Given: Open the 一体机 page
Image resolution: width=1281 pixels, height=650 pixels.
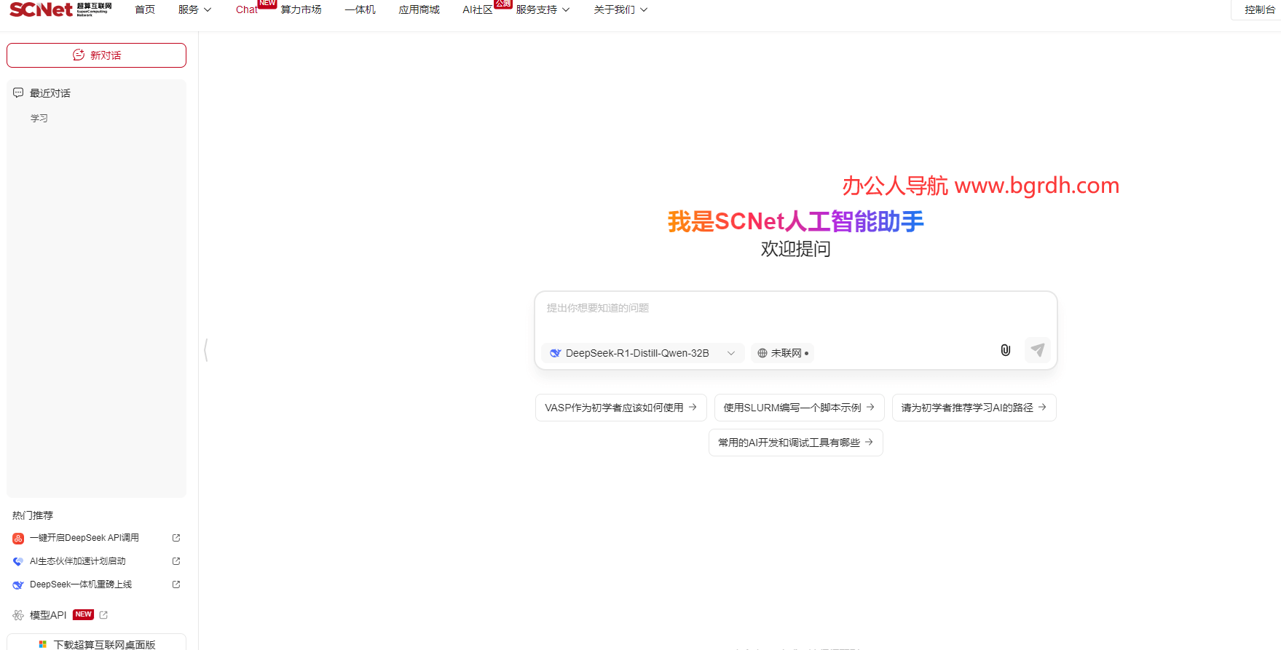Looking at the screenshot, I should [x=360, y=9].
